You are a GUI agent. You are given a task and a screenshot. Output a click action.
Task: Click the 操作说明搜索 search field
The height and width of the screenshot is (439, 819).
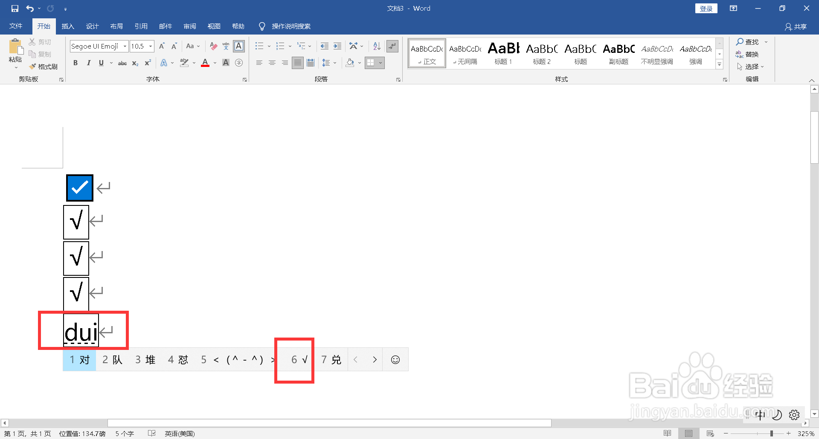coord(291,26)
